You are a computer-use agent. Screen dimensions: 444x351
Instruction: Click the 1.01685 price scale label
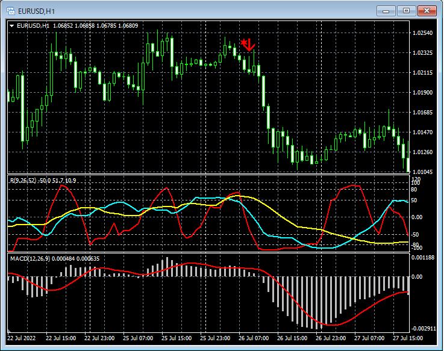423,113
